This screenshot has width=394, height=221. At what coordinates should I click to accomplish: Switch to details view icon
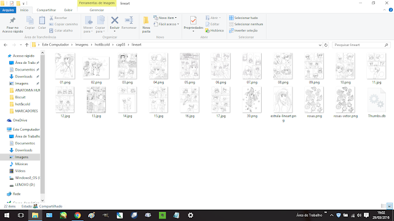[x=383, y=206]
